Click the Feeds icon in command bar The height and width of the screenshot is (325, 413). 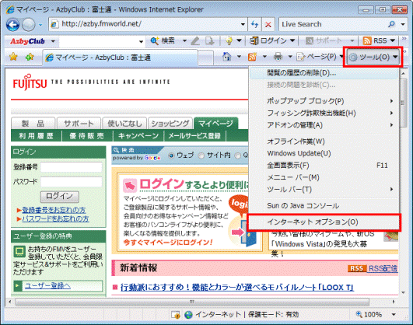[x=252, y=57]
